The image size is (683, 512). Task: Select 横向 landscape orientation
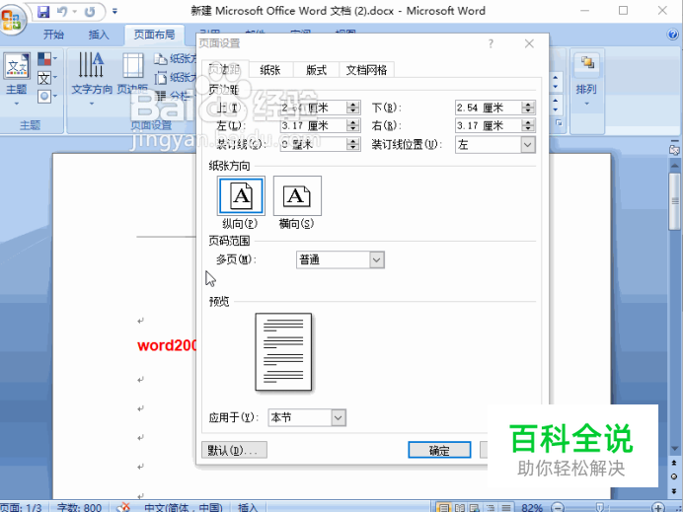pyautogui.click(x=297, y=195)
